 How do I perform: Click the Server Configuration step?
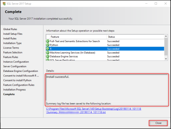15,66
